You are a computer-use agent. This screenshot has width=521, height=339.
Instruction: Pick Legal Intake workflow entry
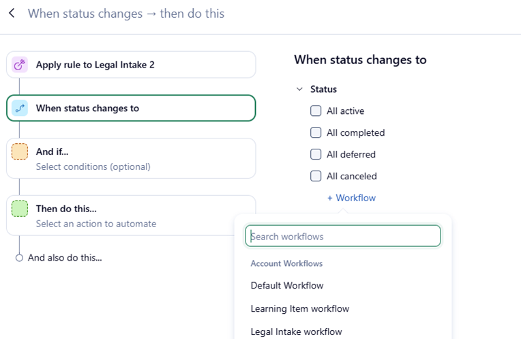pos(297,331)
